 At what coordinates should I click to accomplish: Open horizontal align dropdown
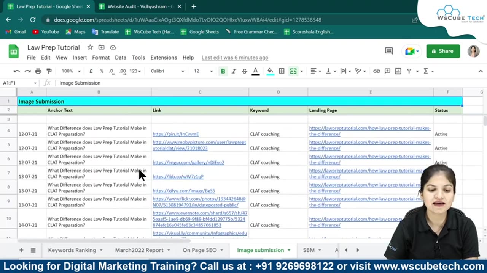[315, 71]
